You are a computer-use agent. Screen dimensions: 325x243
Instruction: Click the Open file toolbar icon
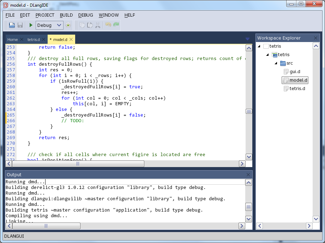12,25
